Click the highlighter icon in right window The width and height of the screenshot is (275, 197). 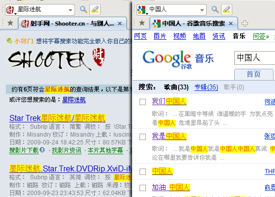(226, 9)
